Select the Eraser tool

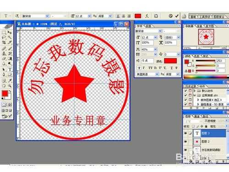pos(4,59)
